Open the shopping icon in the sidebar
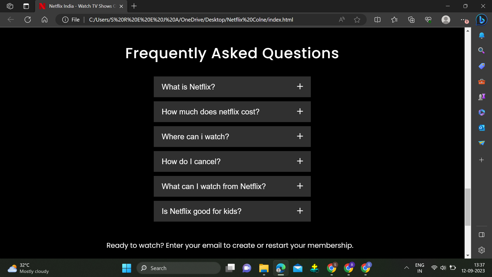The image size is (492, 277). (x=481, y=66)
